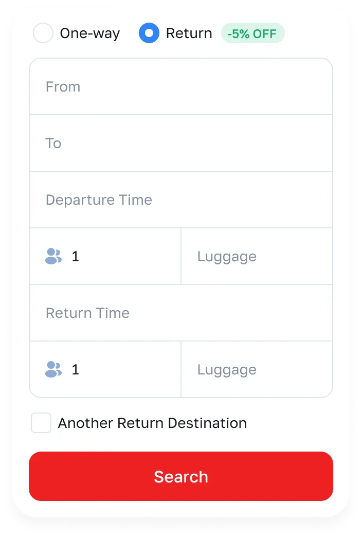Click the Return label next to radio
This screenshot has width=362, height=538.
pyautogui.click(x=188, y=33)
